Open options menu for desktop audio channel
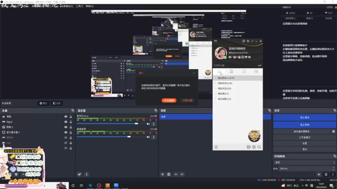Image resolution: width=337 pixels, height=189 pixels. [154, 137]
